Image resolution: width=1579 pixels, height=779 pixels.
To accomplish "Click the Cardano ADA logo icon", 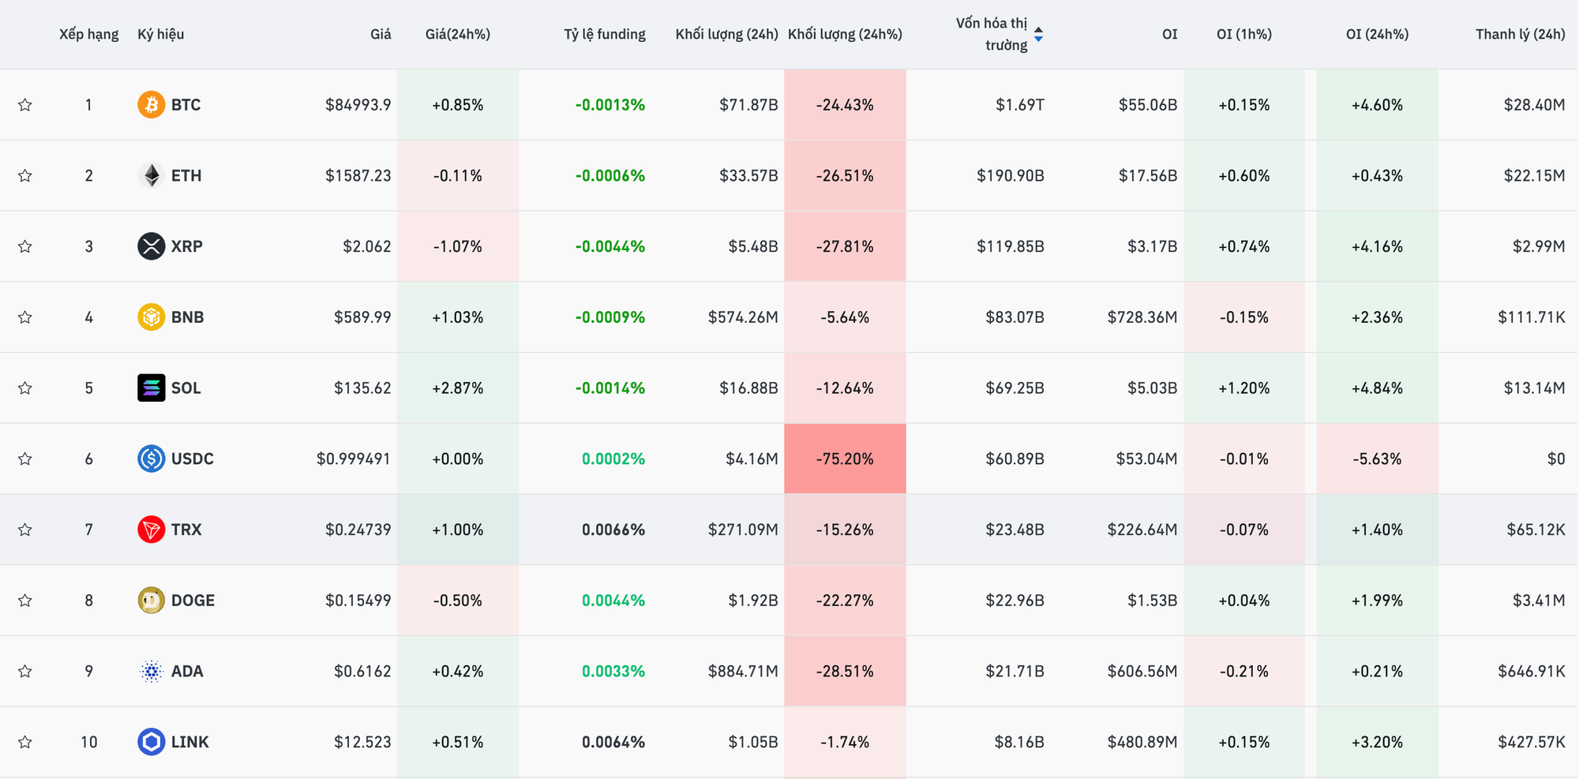I will coord(151,671).
